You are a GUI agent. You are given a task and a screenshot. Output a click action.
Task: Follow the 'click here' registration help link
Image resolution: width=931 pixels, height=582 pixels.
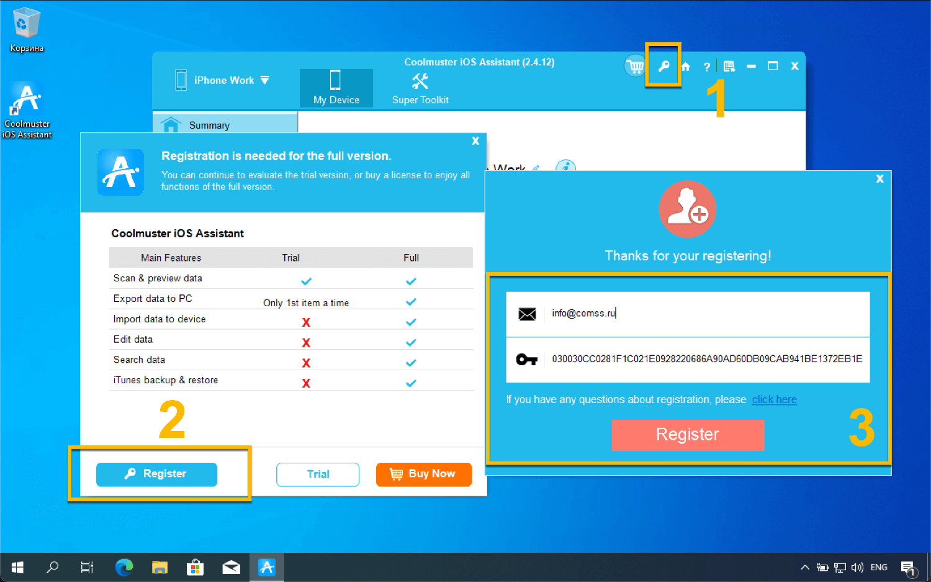(x=774, y=399)
